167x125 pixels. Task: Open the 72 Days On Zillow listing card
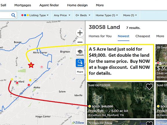pos(121,122)
